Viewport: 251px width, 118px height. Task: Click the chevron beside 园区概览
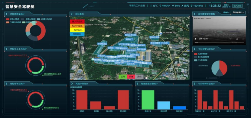(72, 14)
